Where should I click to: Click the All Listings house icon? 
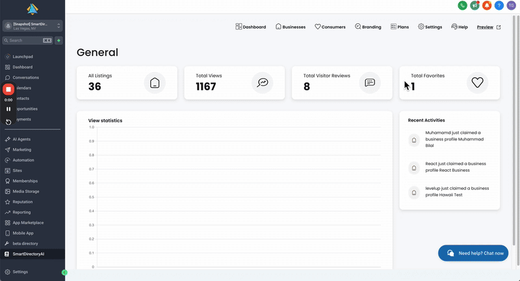[155, 83]
